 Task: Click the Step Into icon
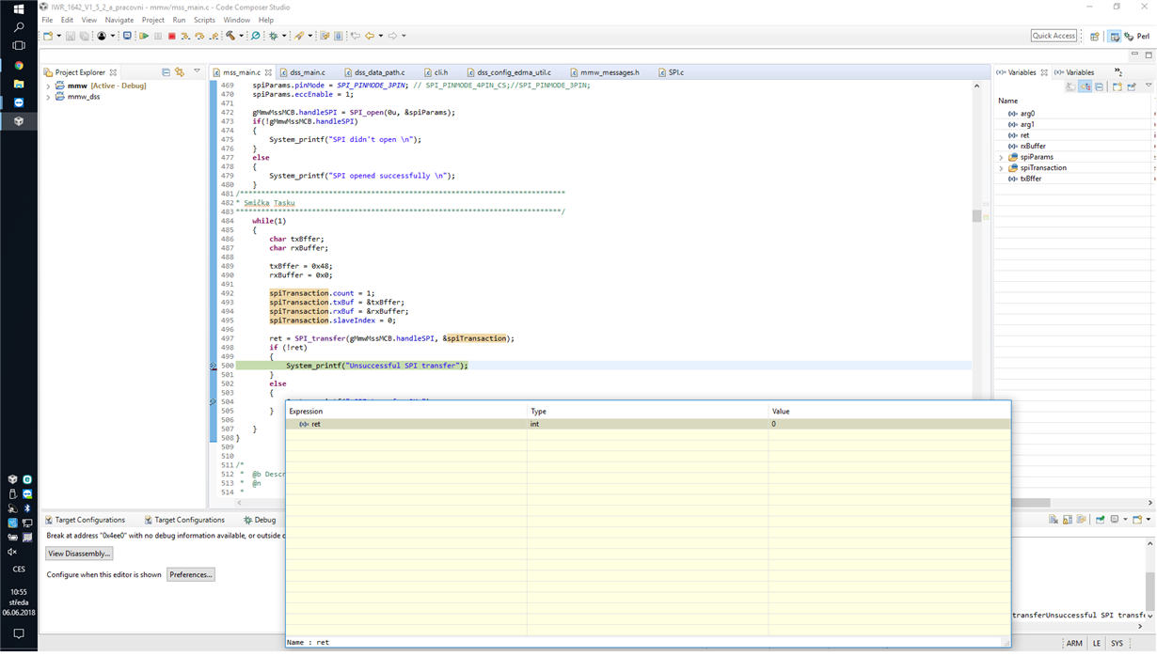coord(185,36)
